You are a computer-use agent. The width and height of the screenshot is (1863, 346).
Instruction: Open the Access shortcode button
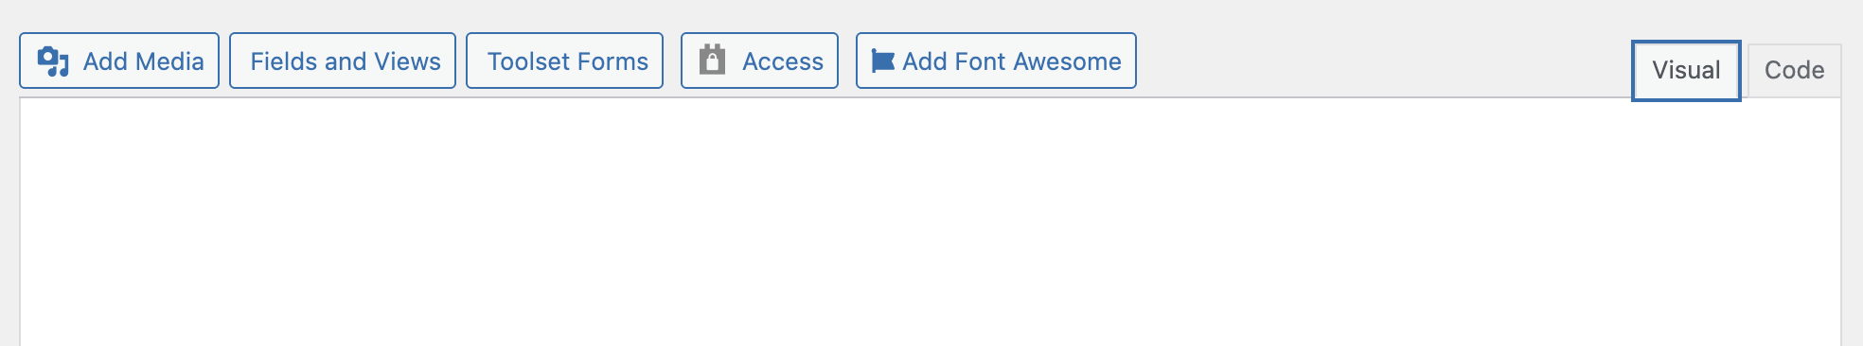click(x=759, y=61)
